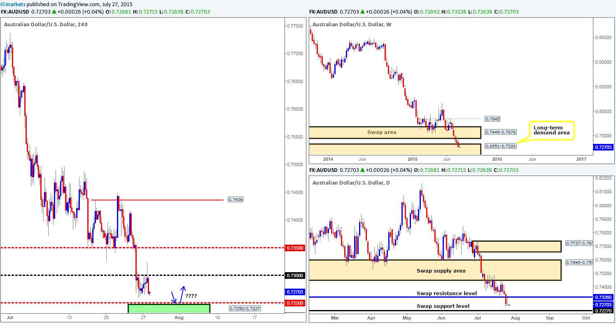Click the 'May' month on the daily time axis

coord(407,317)
